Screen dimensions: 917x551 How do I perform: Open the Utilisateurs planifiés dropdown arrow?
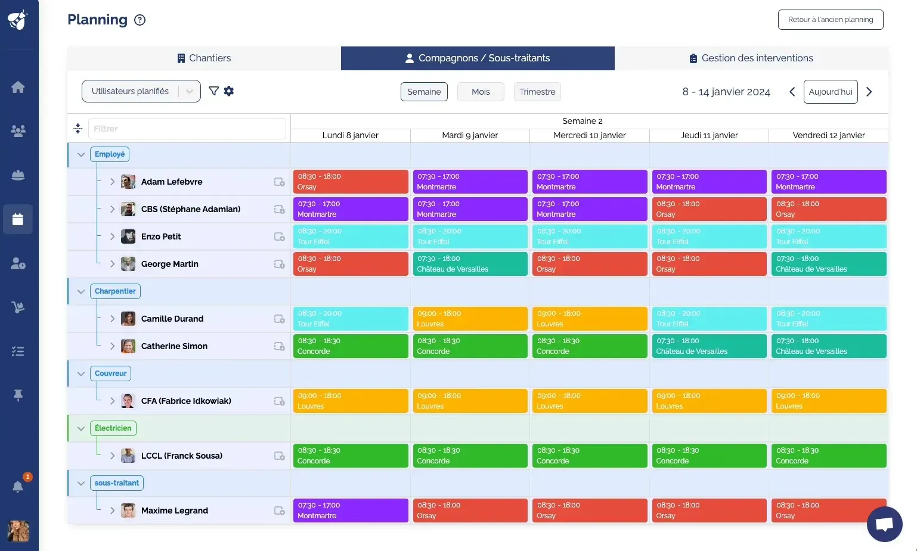pyautogui.click(x=190, y=91)
